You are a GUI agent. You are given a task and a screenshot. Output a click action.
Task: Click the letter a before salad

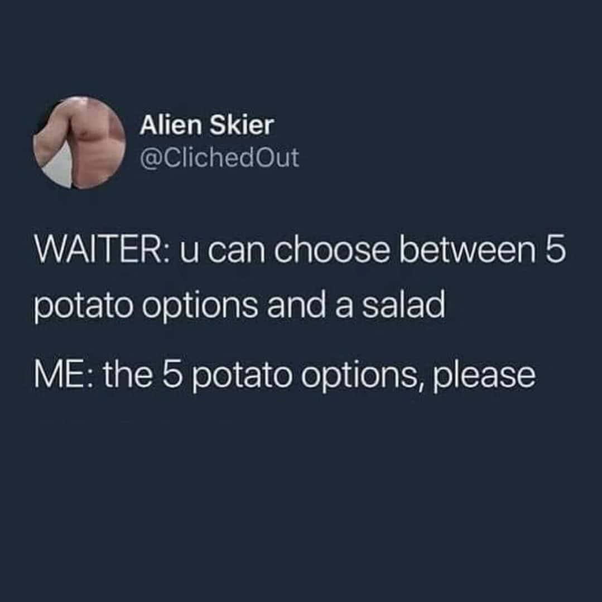pos(344,309)
